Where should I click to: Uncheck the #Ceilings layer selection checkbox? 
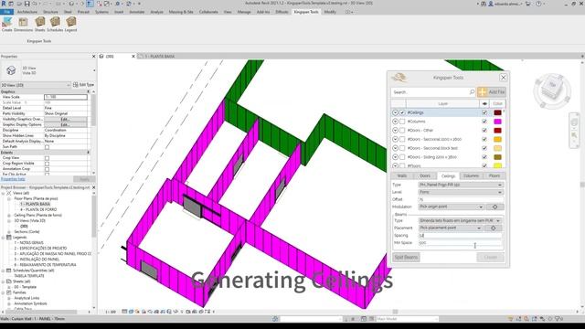[402, 112]
